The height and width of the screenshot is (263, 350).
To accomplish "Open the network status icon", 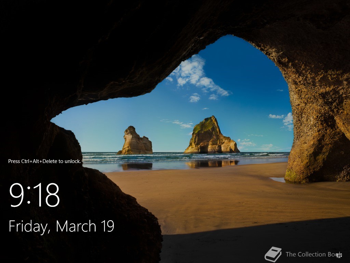I will (339, 255).
